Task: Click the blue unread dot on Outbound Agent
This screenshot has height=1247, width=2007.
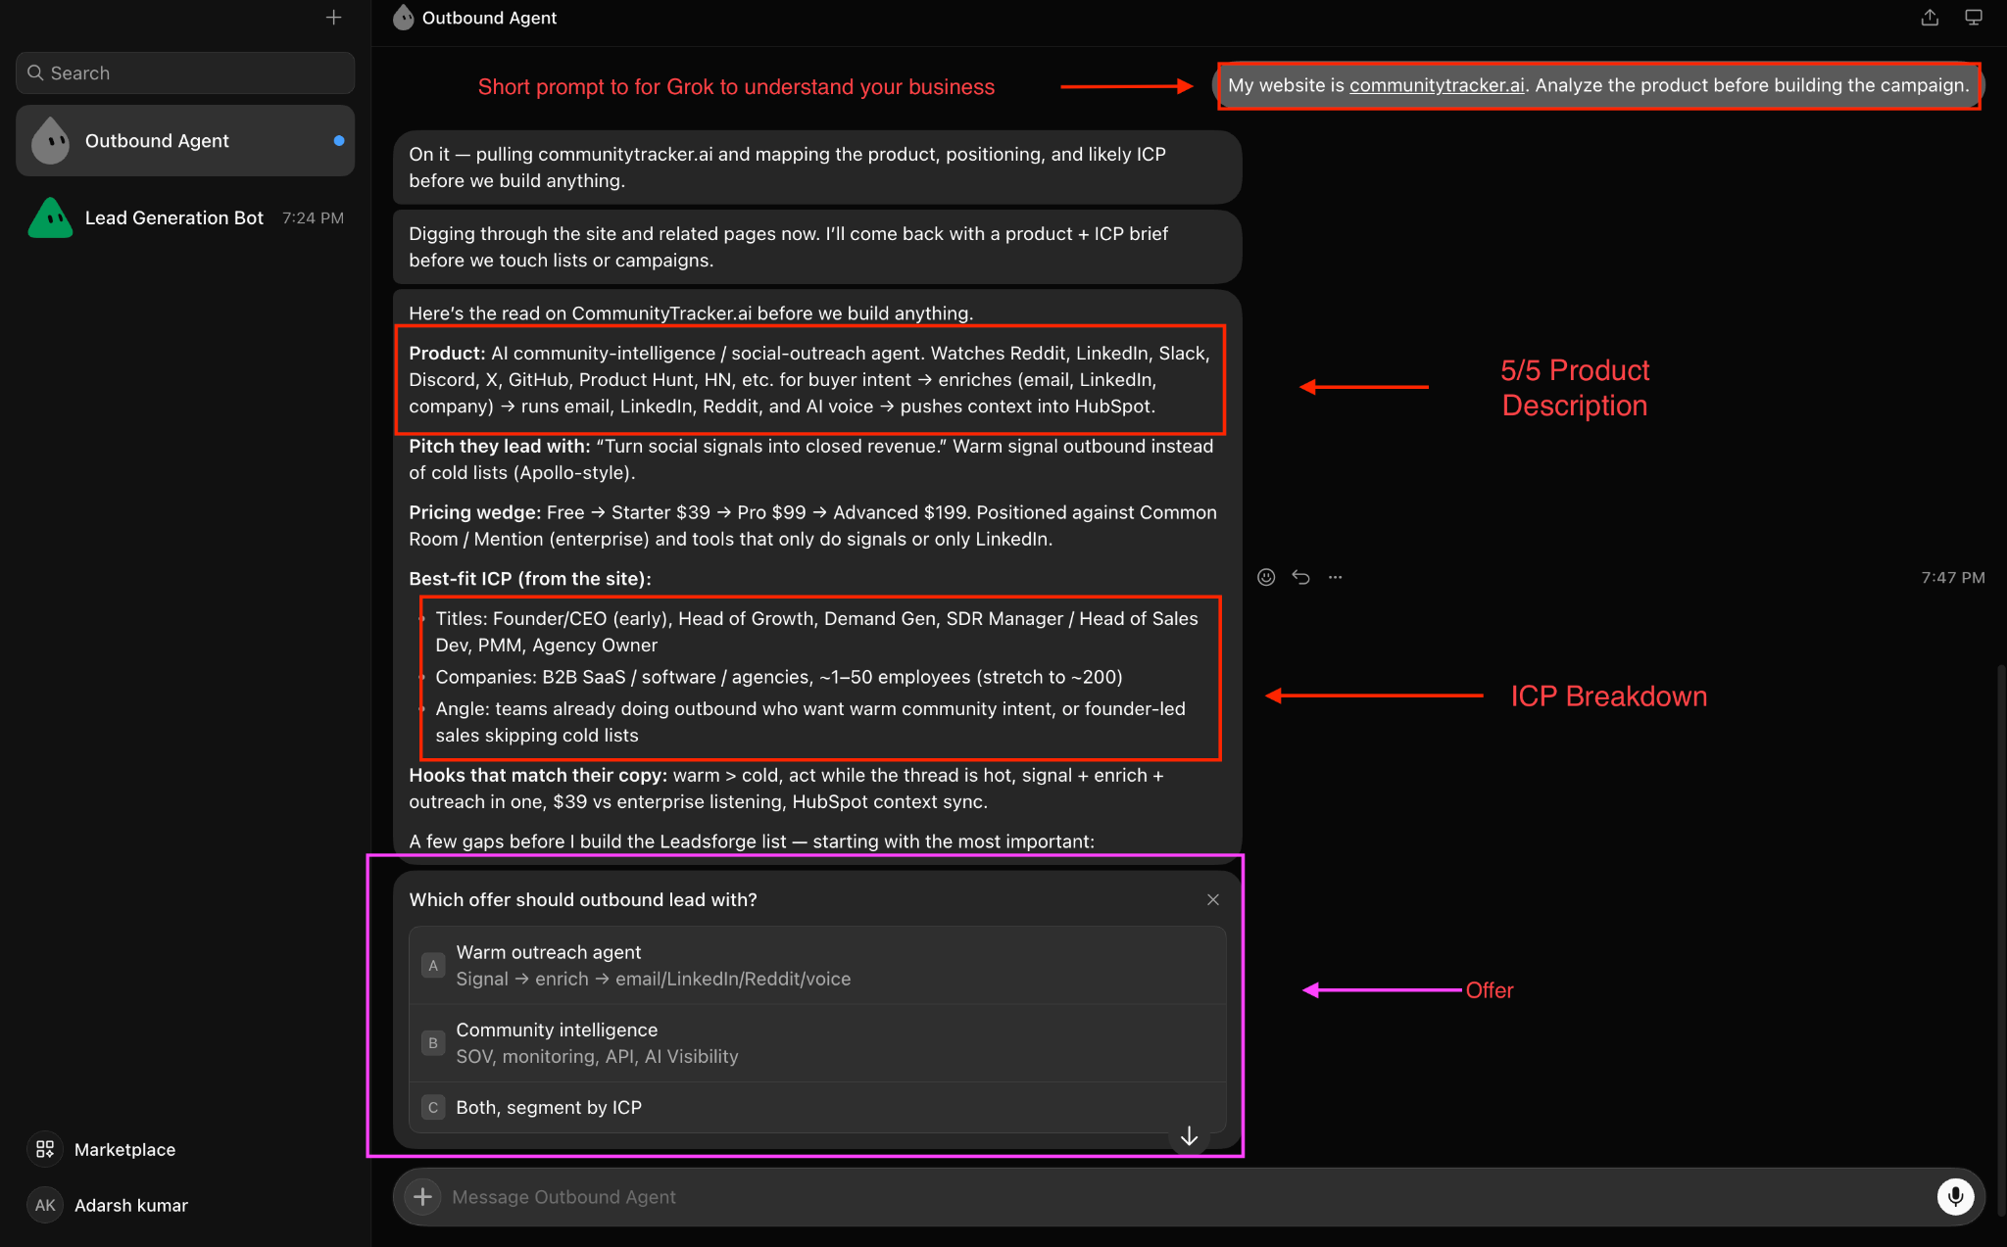Action: click(338, 141)
